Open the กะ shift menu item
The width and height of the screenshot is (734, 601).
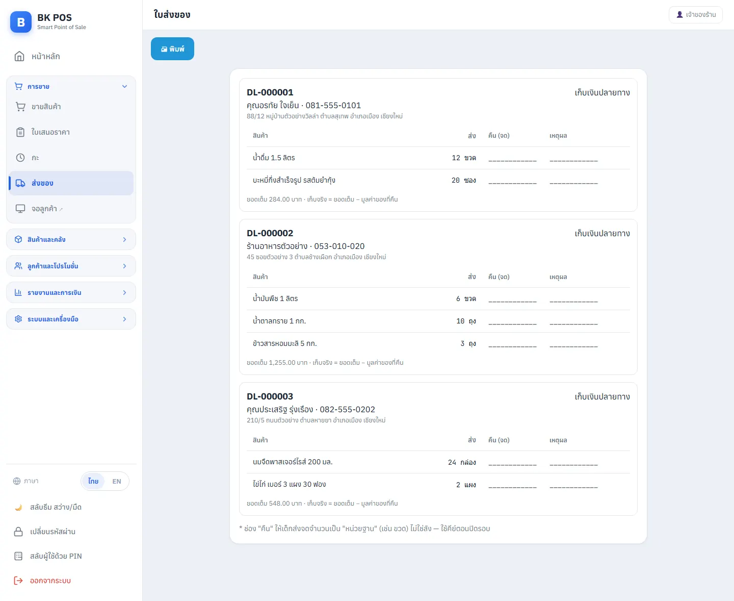click(71, 158)
